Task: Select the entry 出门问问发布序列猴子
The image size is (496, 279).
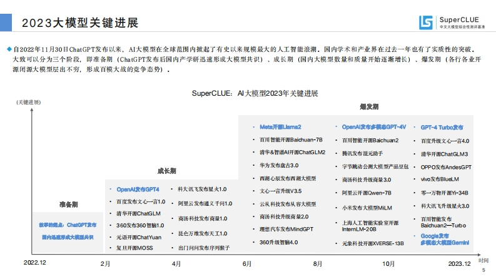Action: click(204, 248)
